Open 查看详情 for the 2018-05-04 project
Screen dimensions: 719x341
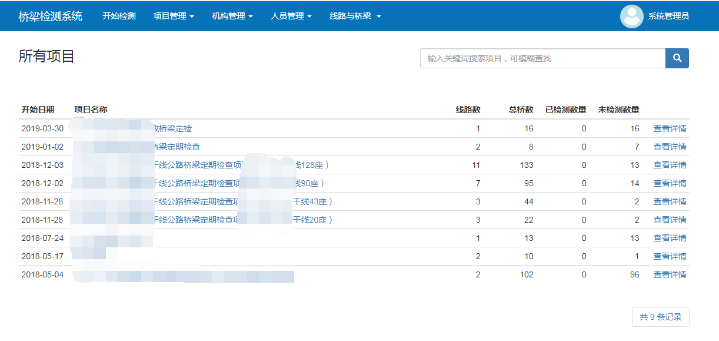tap(670, 274)
